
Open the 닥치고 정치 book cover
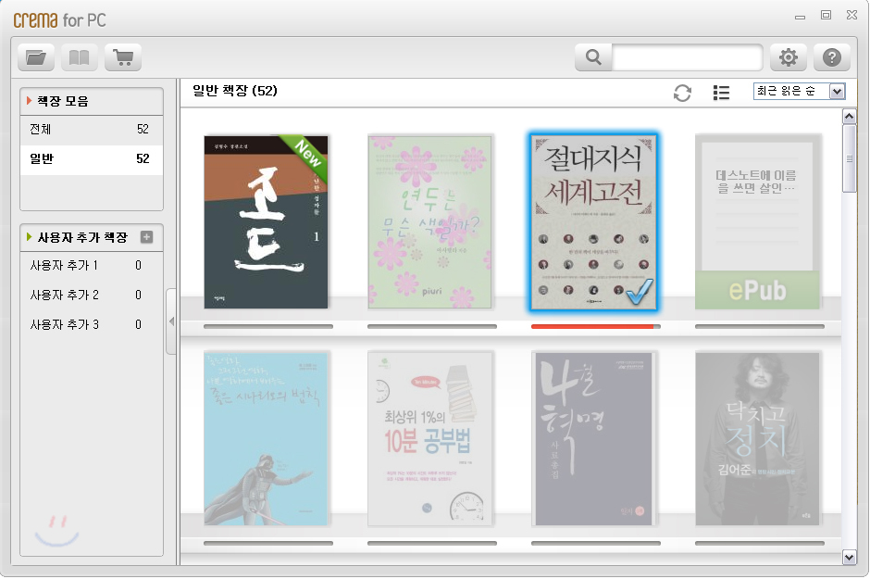(x=757, y=438)
